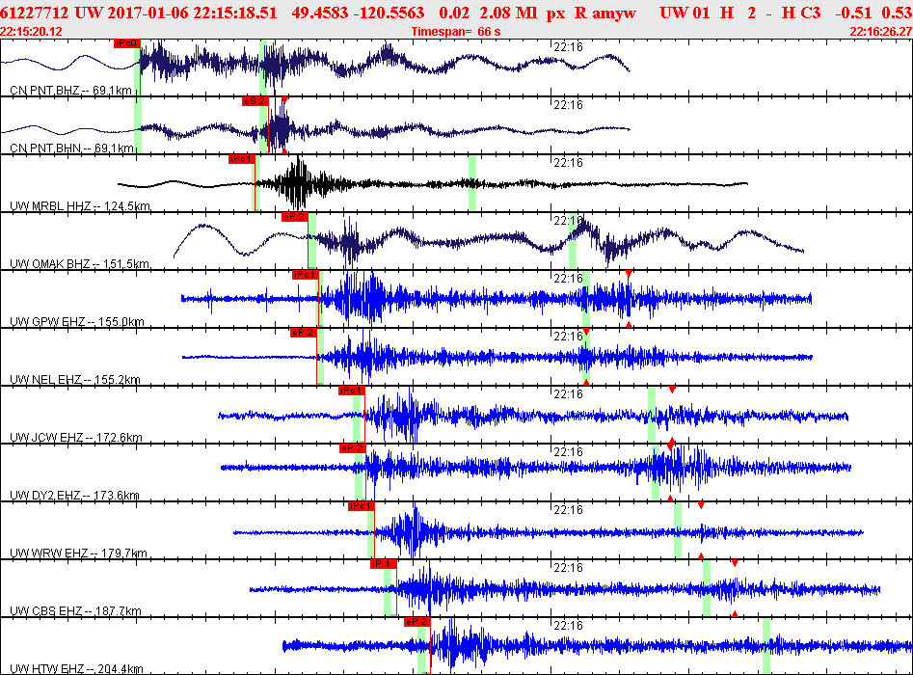Screen dimensions: 913x675
Task: Select the iP 1 pick flag on CBS EHZ
Action: click(384, 564)
